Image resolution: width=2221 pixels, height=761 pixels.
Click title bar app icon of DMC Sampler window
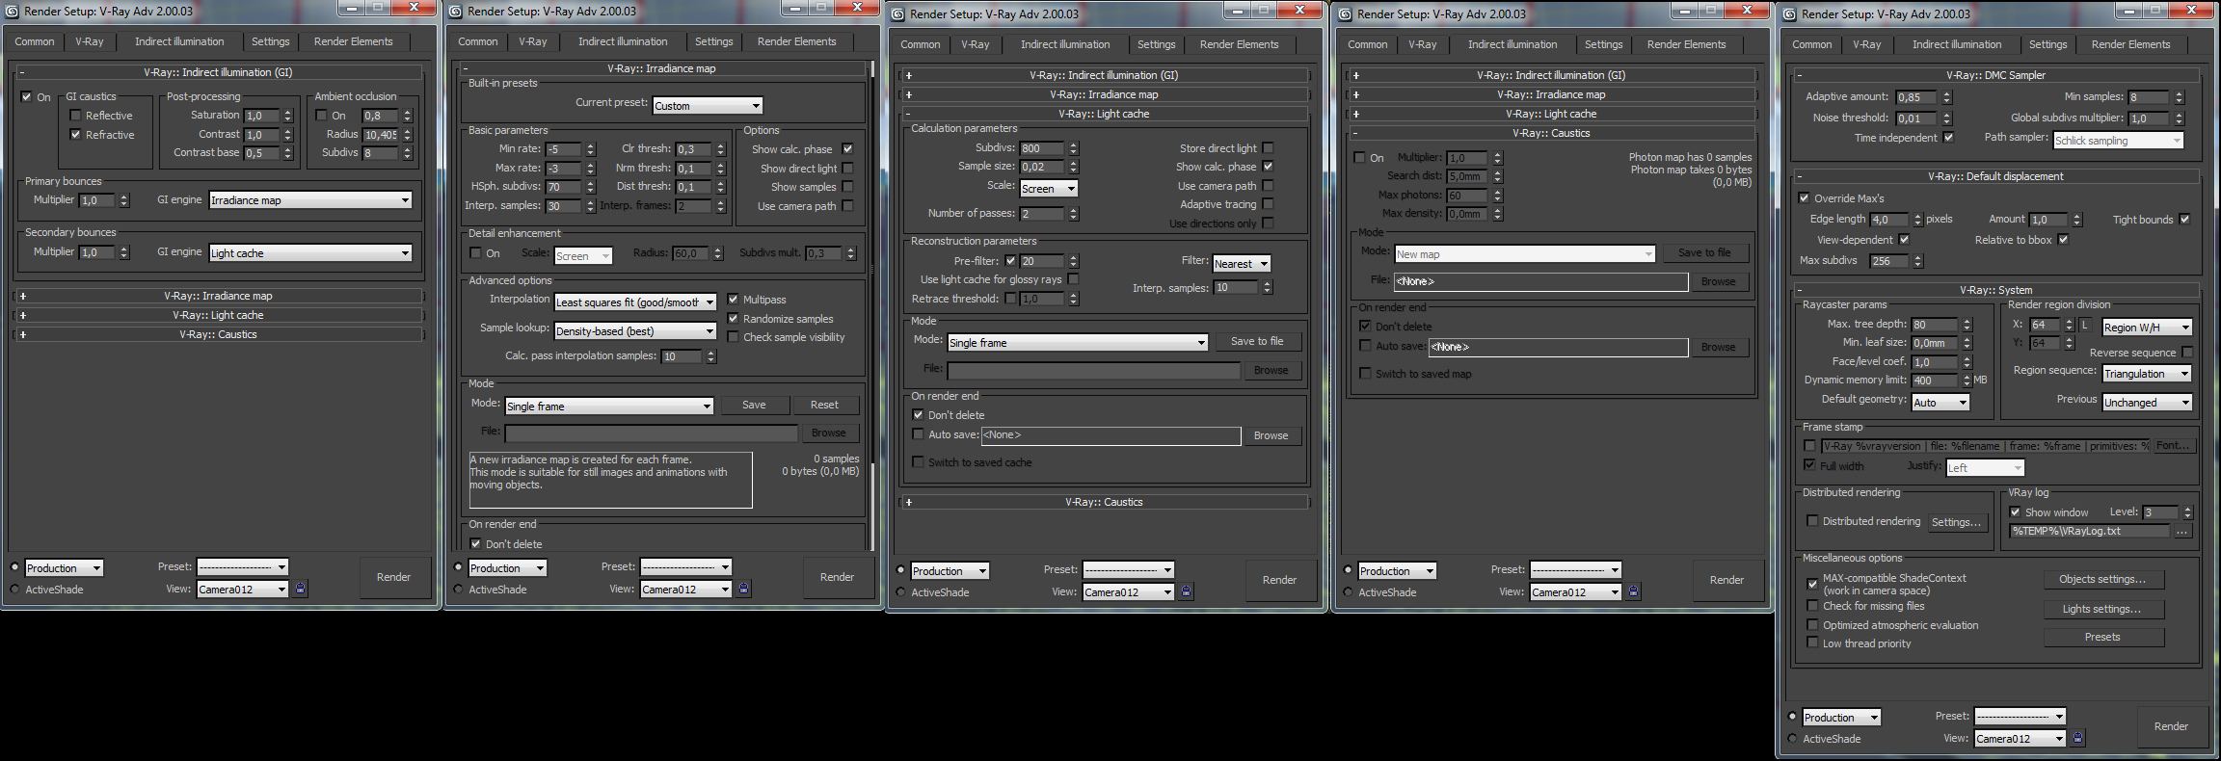1789,13
